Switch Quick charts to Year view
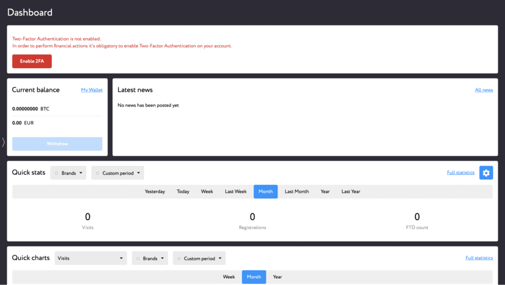Screen dimensions: 505x285 tap(277, 277)
